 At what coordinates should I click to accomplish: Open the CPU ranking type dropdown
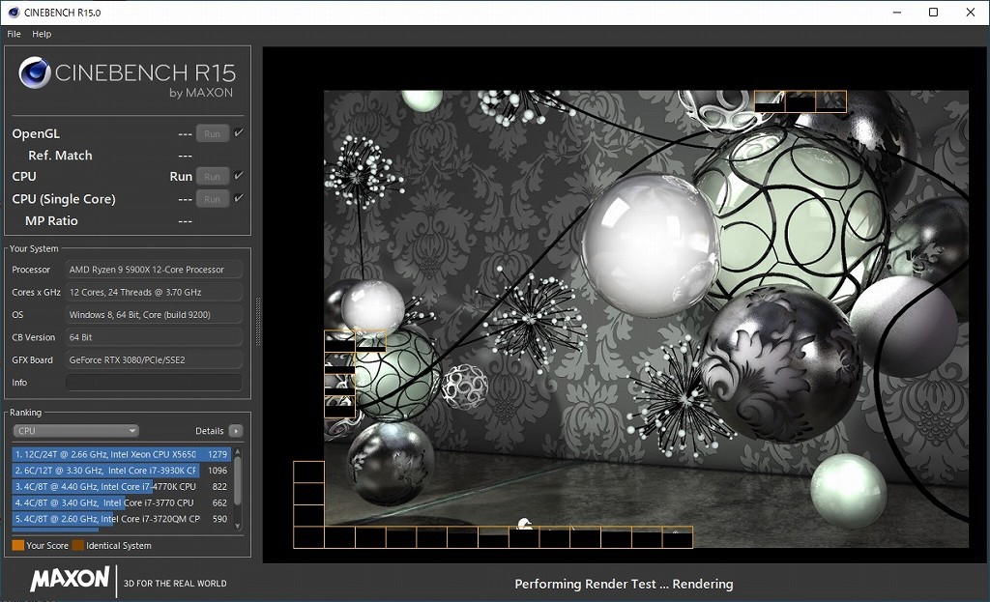point(75,431)
